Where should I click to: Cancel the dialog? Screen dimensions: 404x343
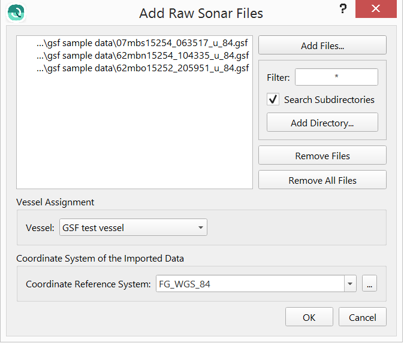tap(362, 317)
